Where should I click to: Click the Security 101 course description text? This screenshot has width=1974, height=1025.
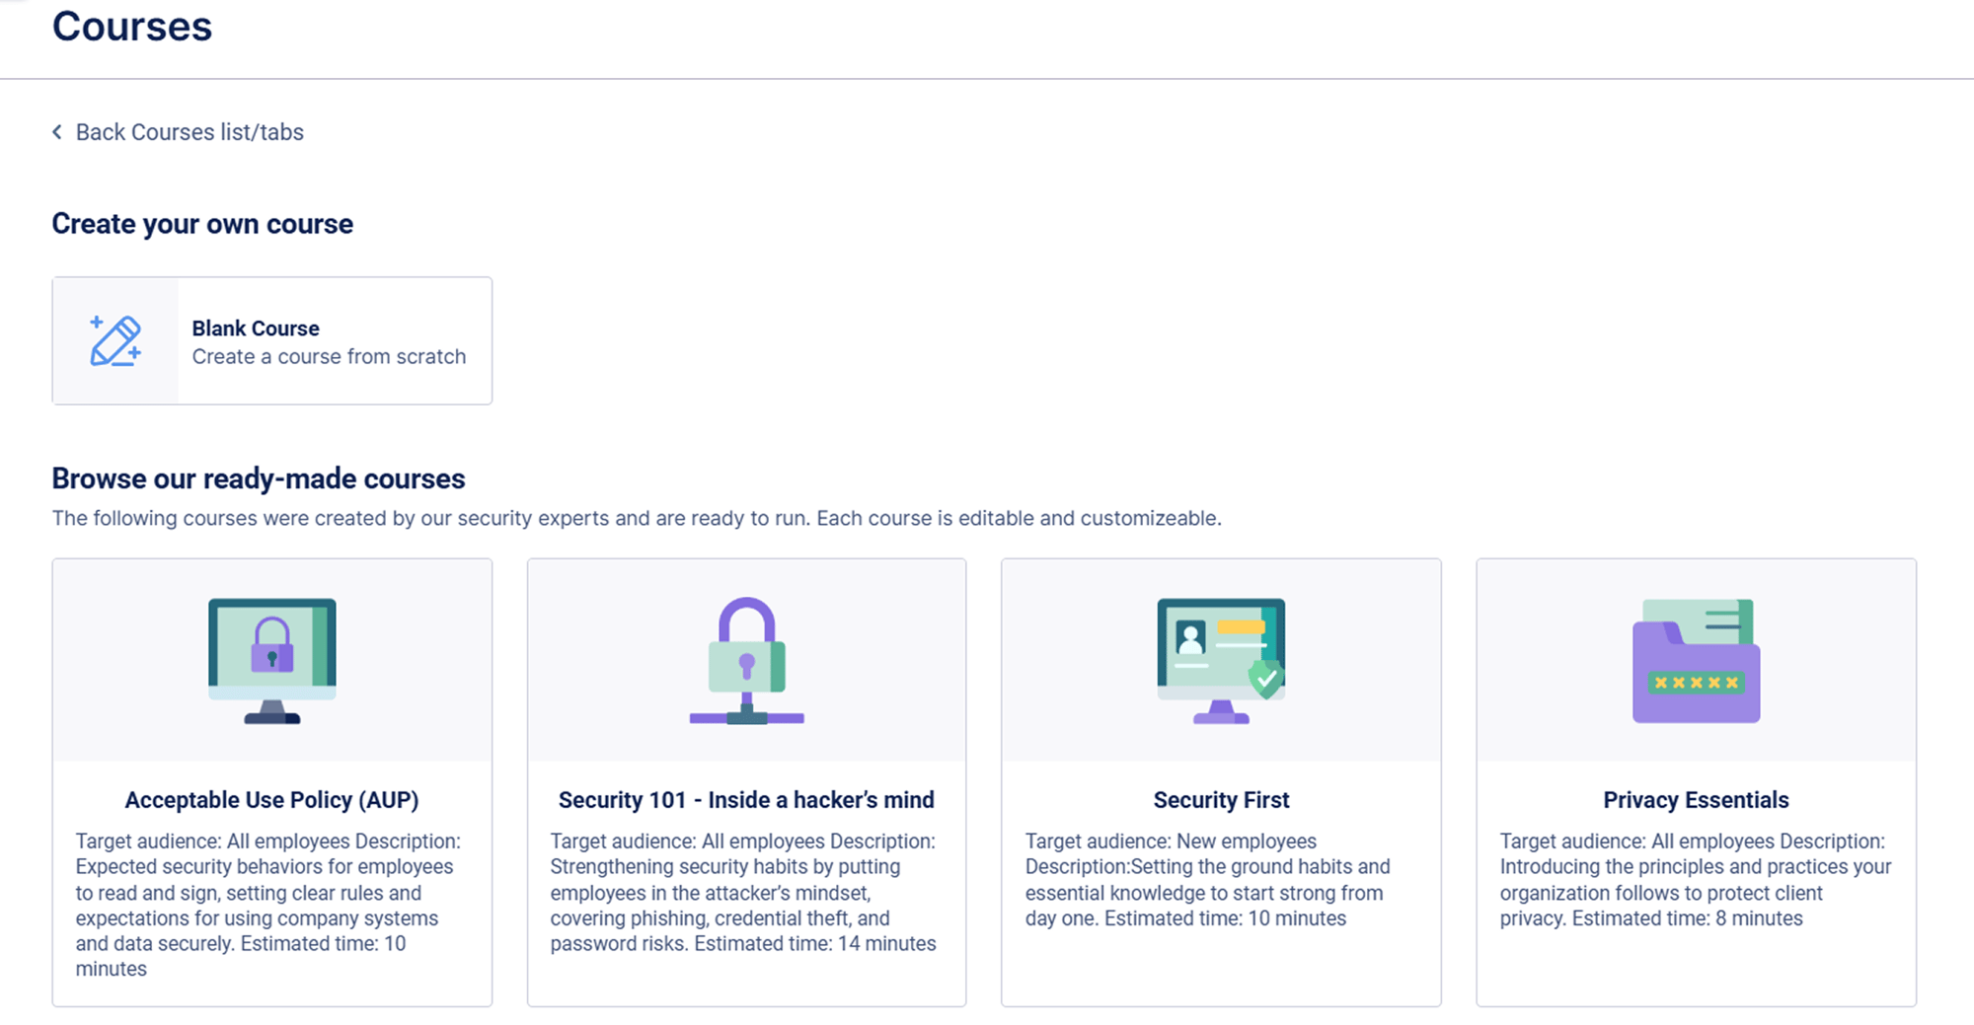click(743, 892)
